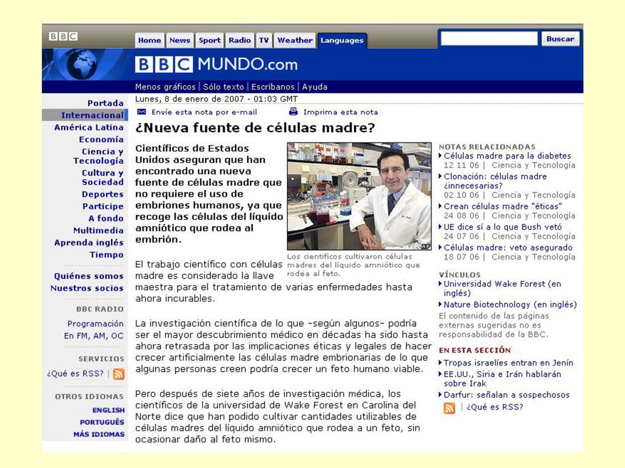Click the date line Lunes, 8 de enero de 2007
The height and width of the screenshot is (468, 625).
pyautogui.click(x=216, y=99)
